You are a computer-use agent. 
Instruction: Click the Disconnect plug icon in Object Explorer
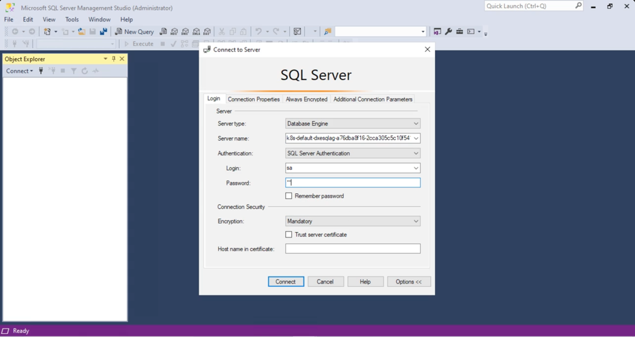[x=52, y=71]
